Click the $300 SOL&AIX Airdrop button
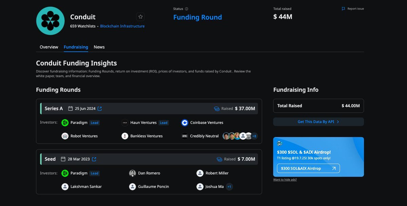Viewport: 407px width, 206px height. [308, 168]
